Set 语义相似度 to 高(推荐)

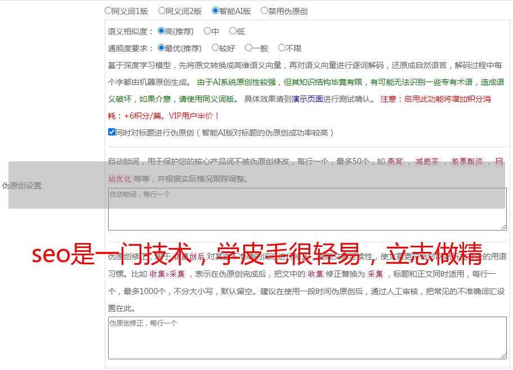(162, 31)
